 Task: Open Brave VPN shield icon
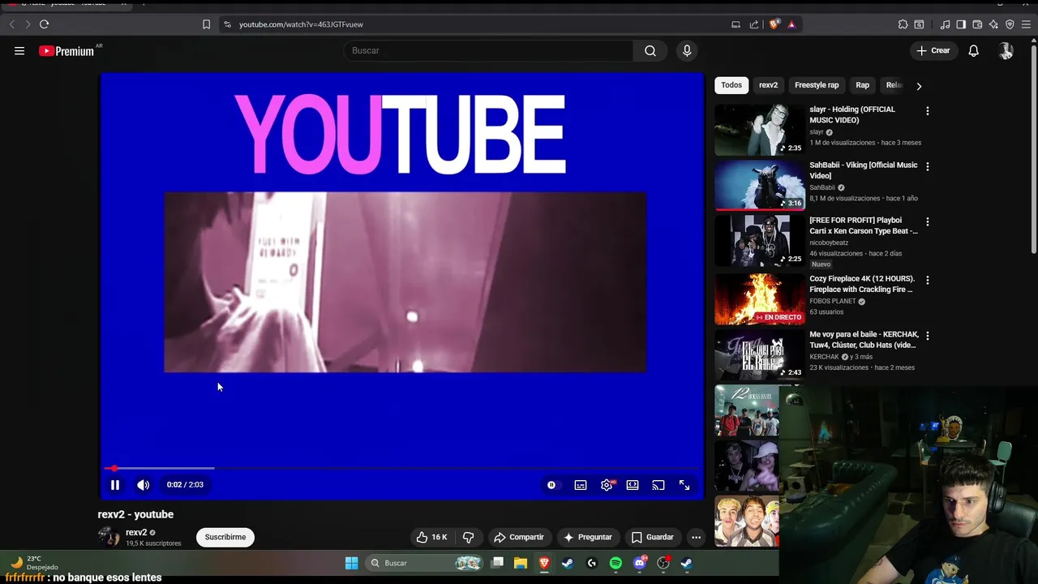point(1010,24)
